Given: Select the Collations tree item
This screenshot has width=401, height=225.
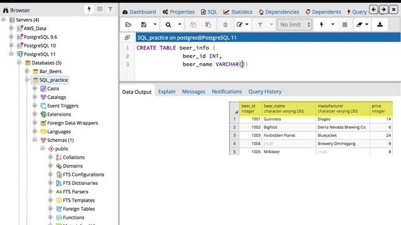Looking at the screenshot, I should click(x=74, y=157).
